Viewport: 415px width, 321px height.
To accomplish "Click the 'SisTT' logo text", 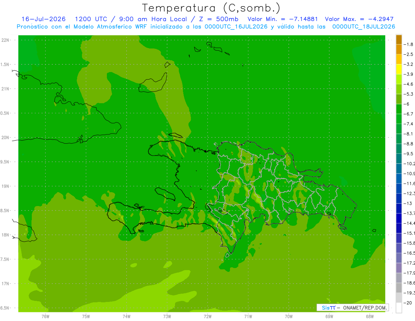I will 329,307.
